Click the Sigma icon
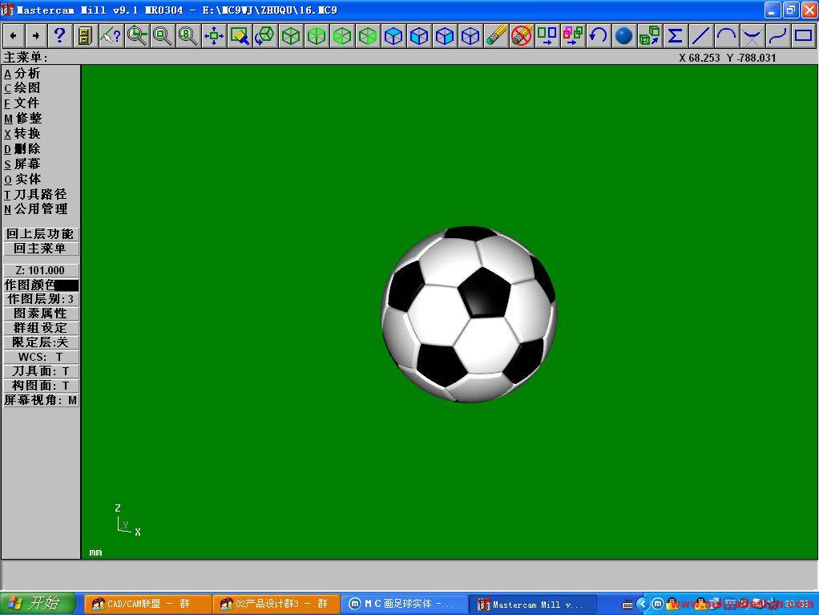819x615 pixels. [676, 35]
